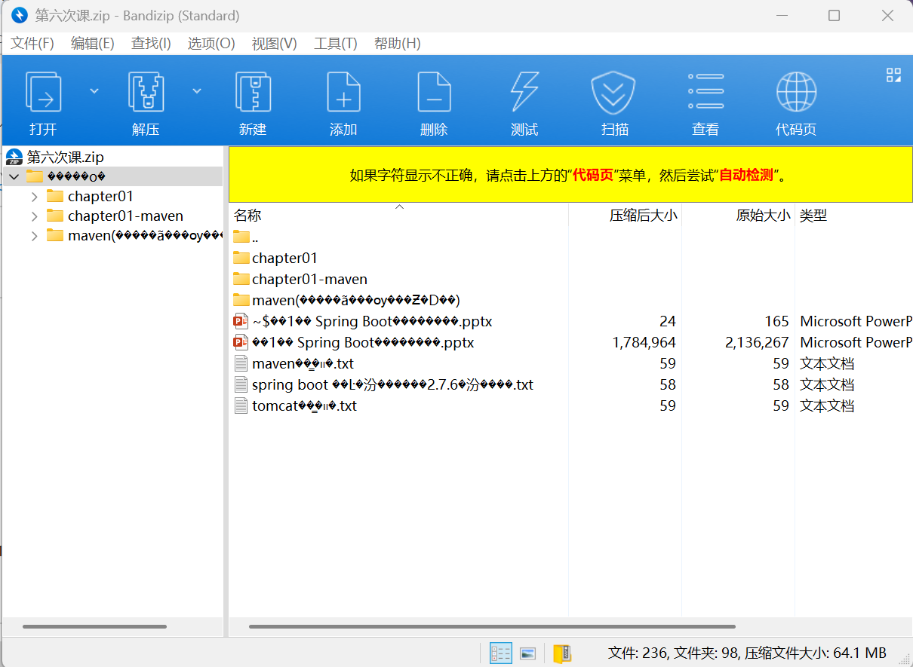This screenshot has height=667, width=913.
Task: Click the 压缩后大小 column header
Action: [626, 216]
